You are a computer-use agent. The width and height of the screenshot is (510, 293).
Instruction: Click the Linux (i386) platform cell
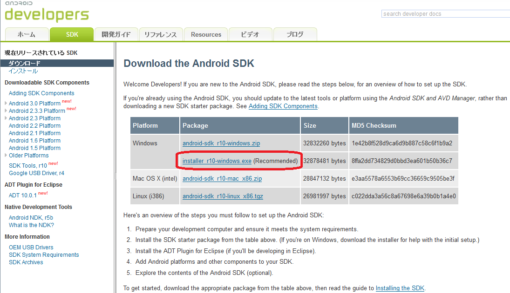point(155,196)
